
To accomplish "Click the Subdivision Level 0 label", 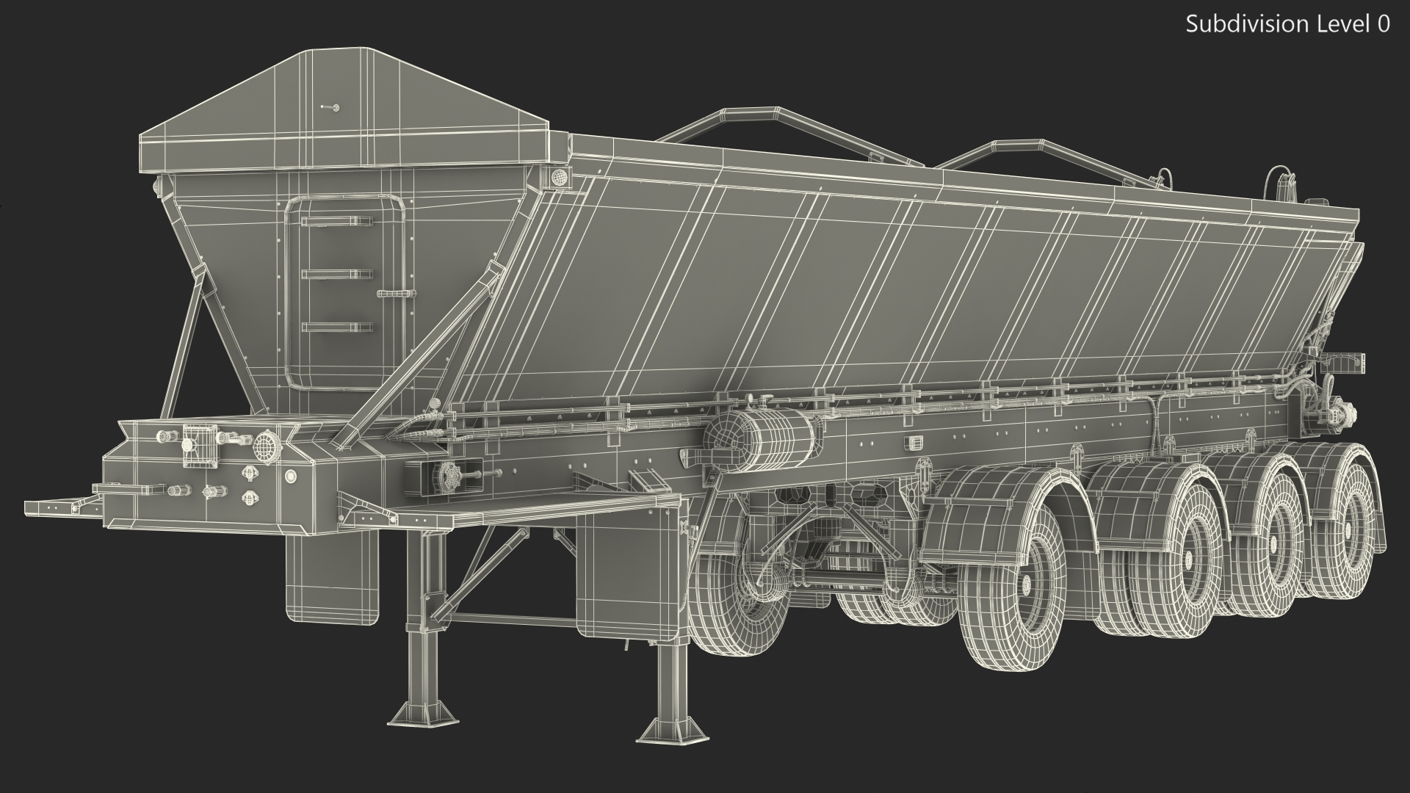I will (1287, 24).
